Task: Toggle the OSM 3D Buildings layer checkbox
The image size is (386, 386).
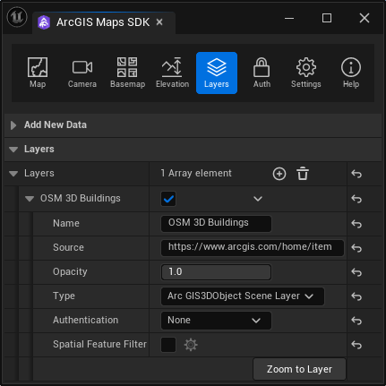Action: click(168, 199)
